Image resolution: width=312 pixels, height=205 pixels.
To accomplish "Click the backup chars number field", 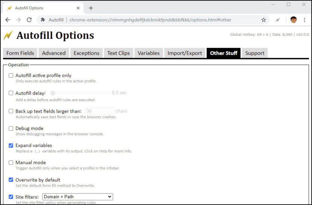I will (x=100, y=111).
